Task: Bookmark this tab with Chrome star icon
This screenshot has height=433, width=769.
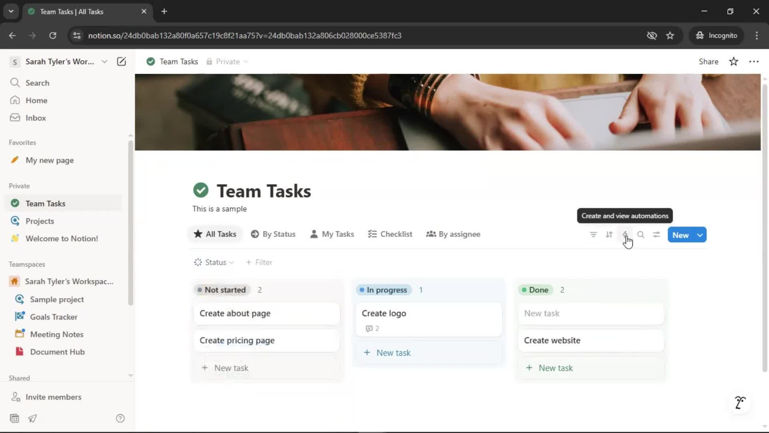Action: click(670, 35)
